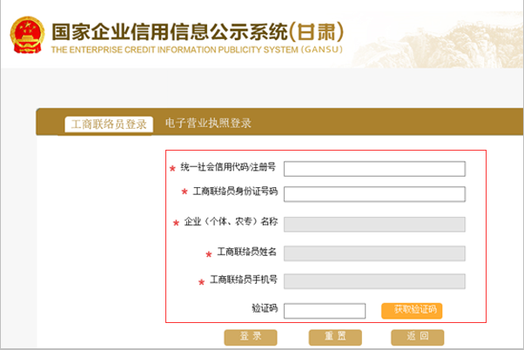This screenshot has width=524, height=350.
Task: Click the 工商联络员身份证号码 label
Action: (x=235, y=192)
